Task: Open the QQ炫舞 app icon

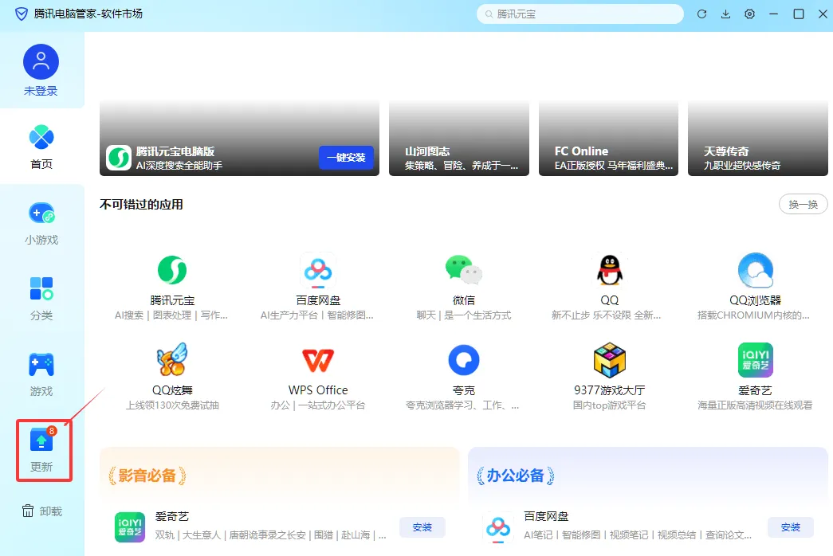Action: tap(172, 359)
